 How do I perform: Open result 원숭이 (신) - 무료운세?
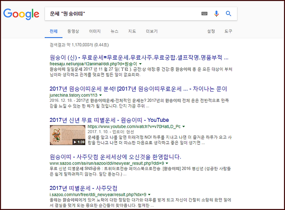point(139,58)
